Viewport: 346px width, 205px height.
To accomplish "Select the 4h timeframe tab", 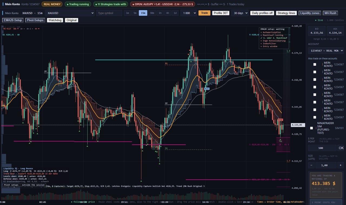I will click(x=168, y=13).
